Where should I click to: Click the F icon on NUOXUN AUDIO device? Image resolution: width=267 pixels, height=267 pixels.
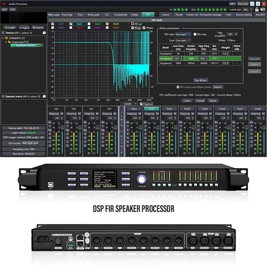41,45
